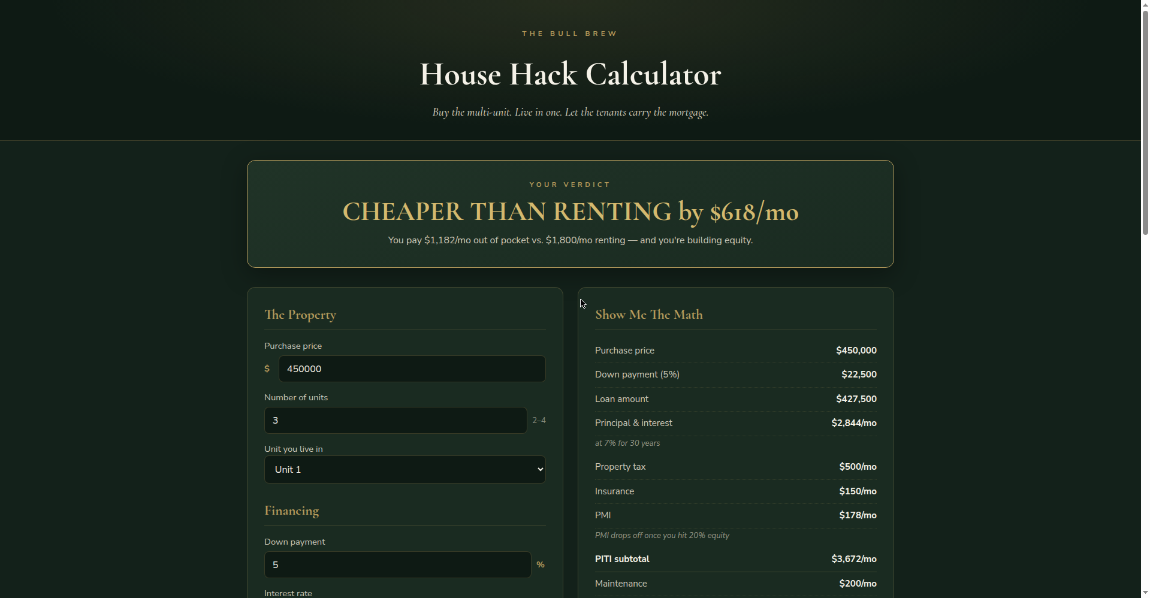This screenshot has height=598, width=1150.
Task: Click the Financing section heading
Action: tap(292, 511)
